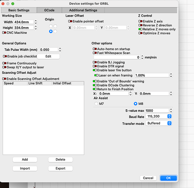Screen dimensions: 194x188
Task: Toggle Enable $J Jogging switch
Action: 95,62
